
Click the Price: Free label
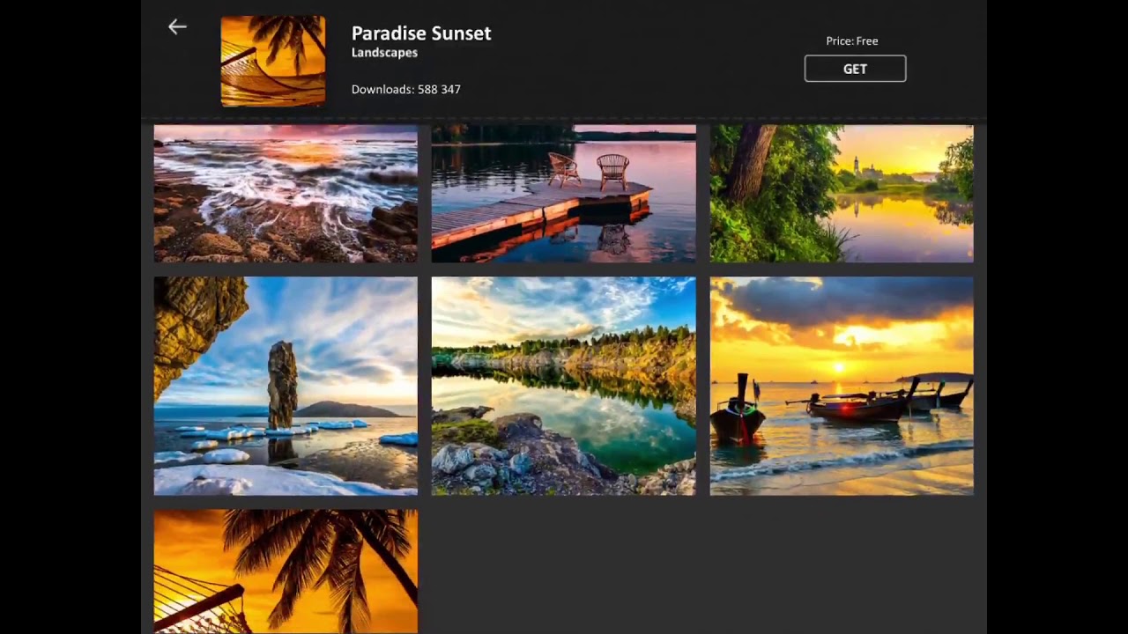(x=851, y=41)
